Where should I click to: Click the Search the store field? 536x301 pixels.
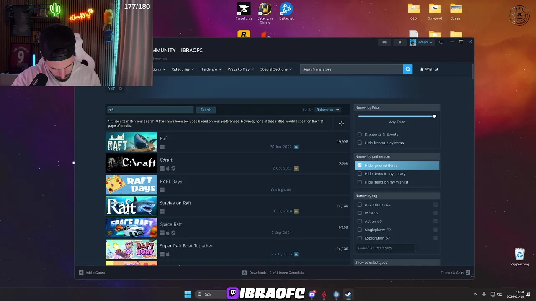click(x=351, y=69)
